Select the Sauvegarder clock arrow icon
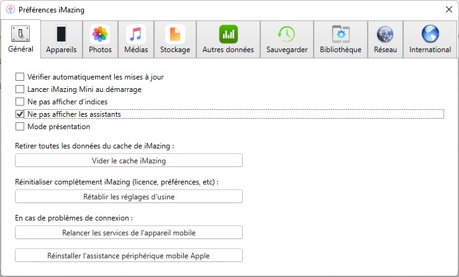The width and height of the screenshot is (459, 277). [286, 34]
